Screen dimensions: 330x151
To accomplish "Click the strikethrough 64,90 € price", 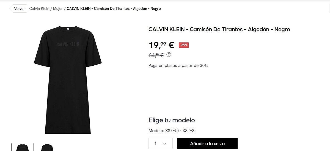I will click(156, 55).
